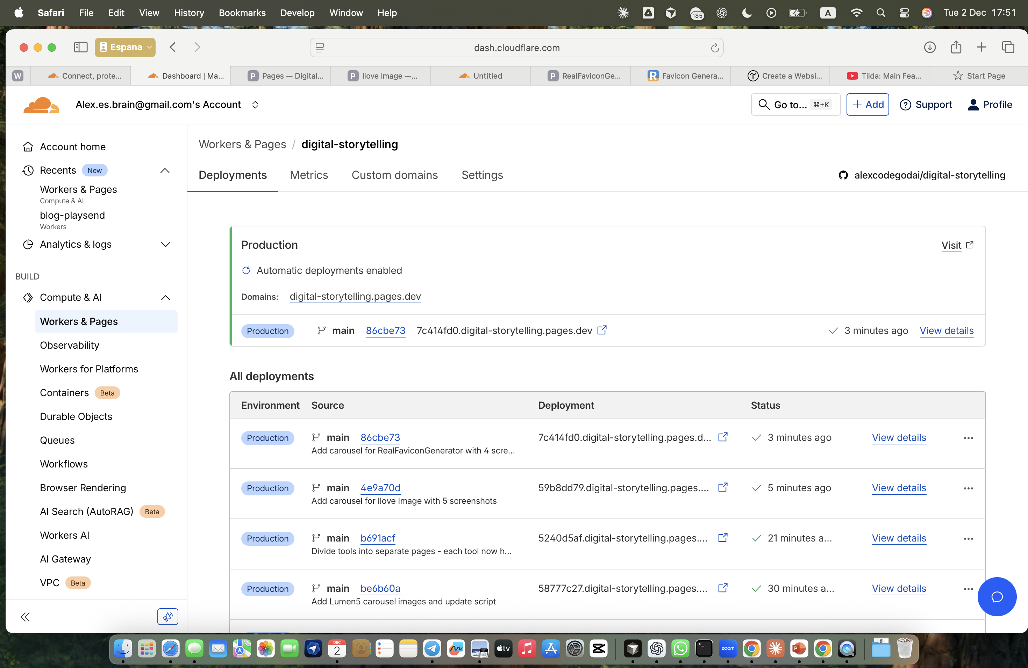Switch to the Metrics tab
The height and width of the screenshot is (668, 1028).
point(308,175)
